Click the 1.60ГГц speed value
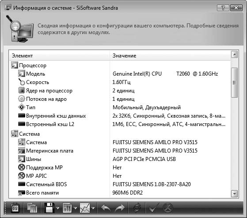The image size is (247, 218). tap(122, 82)
